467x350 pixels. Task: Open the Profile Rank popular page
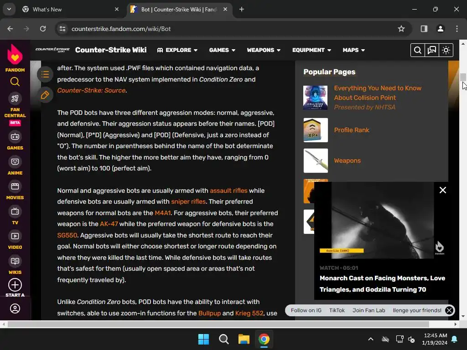point(352,130)
